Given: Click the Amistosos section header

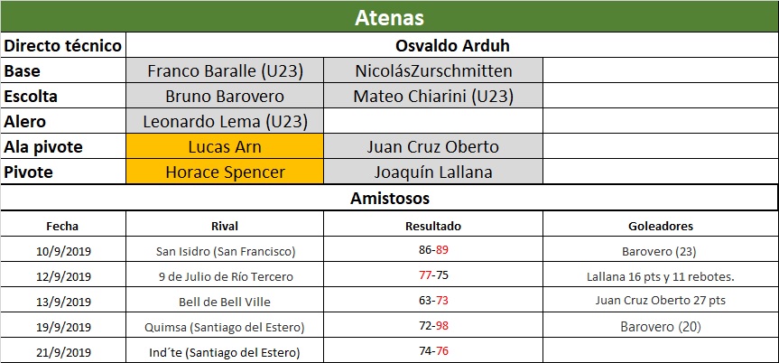Looking at the screenshot, I should pyautogui.click(x=389, y=197).
